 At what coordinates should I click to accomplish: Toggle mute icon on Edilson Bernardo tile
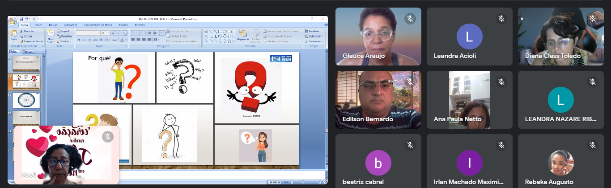tap(409, 82)
